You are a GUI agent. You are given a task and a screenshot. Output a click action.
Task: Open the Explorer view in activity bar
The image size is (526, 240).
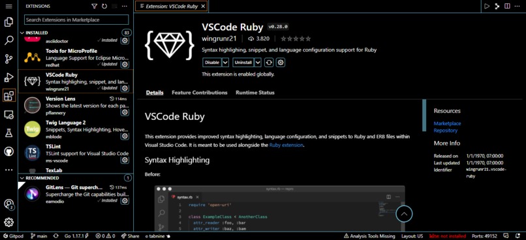pyautogui.click(x=8, y=22)
